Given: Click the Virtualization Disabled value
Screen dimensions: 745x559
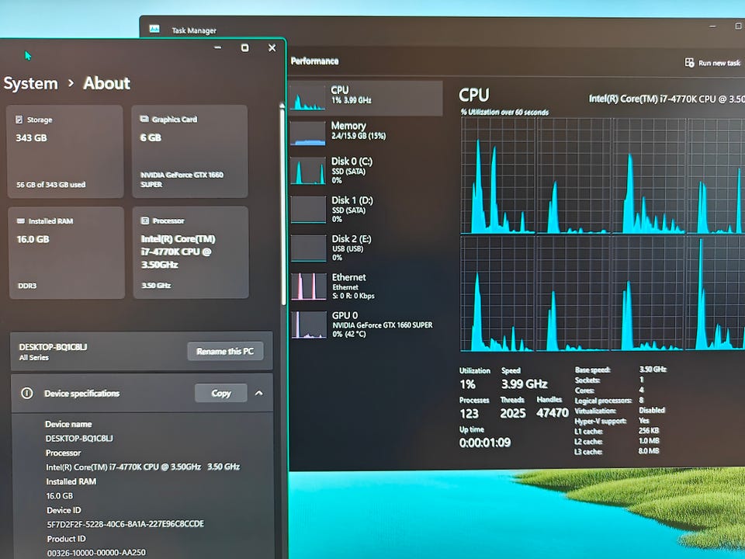Looking at the screenshot, I should 652,410.
